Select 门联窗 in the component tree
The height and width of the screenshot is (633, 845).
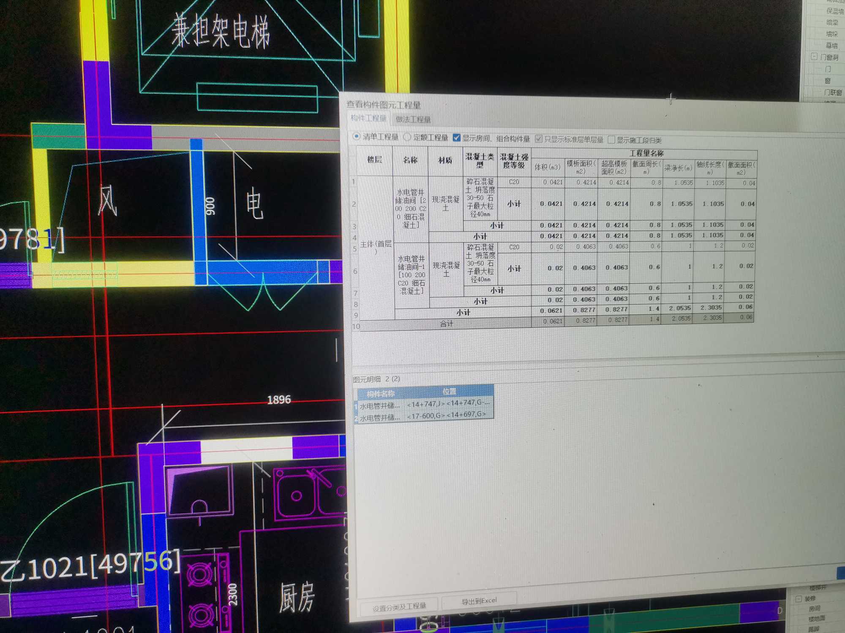coord(833,92)
